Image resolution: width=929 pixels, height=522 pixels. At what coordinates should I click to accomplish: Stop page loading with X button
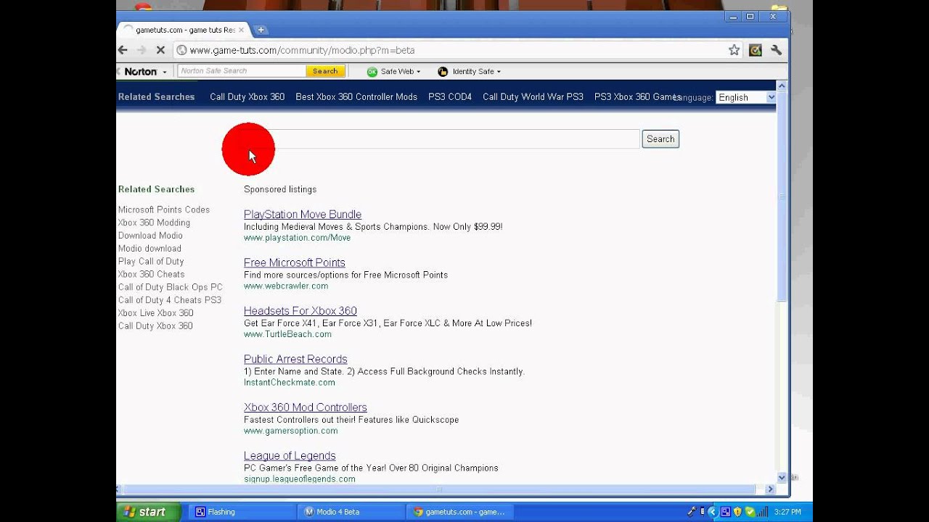pos(160,50)
